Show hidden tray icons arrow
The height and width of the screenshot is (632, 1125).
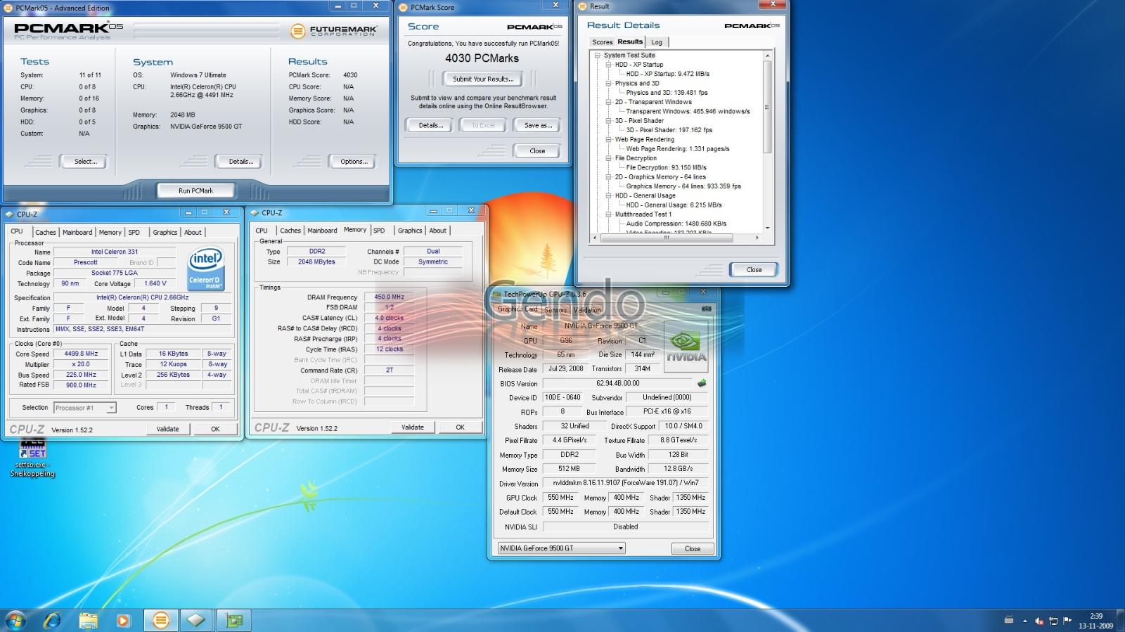(1024, 621)
